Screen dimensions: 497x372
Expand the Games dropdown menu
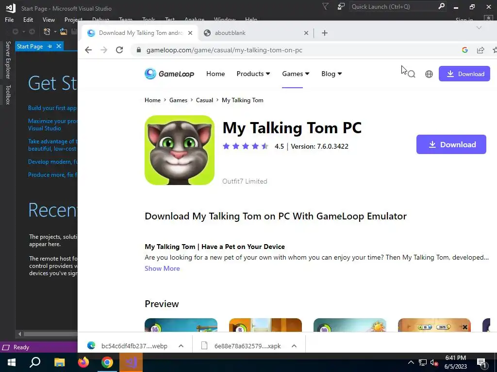[296, 74]
